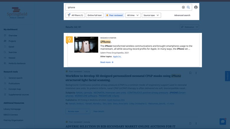Click the Saved sidebar bookmark icon
Viewport: 230px width, 129px height.
[5, 47]
